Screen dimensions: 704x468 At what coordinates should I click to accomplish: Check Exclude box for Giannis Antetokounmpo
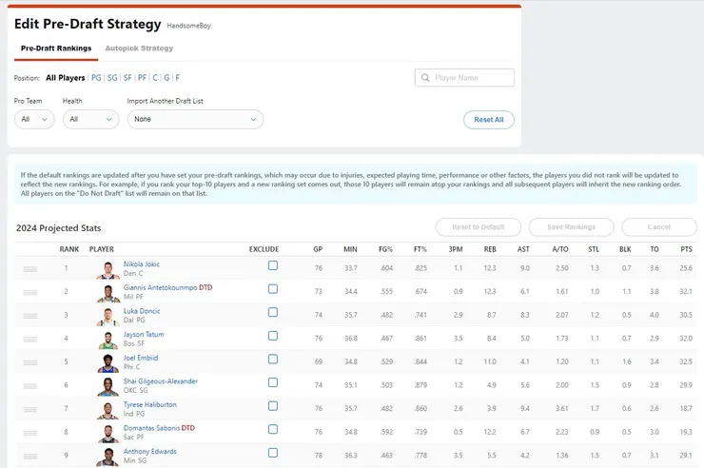point(273,289)
